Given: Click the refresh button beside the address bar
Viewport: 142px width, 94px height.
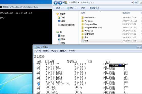Looking at the screenshot, I should (x=136, y=3).
